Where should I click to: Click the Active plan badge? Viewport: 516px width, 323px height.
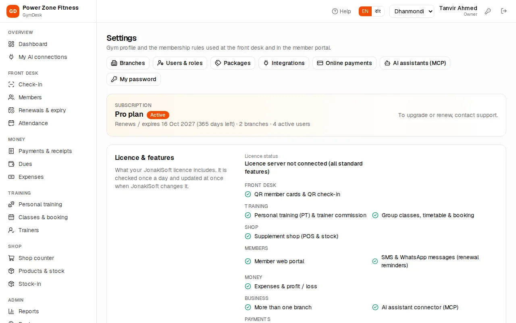(158, 115)
